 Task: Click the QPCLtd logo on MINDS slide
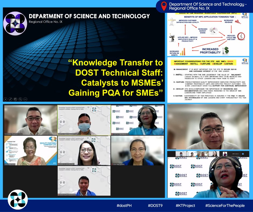tap(245, 61)
